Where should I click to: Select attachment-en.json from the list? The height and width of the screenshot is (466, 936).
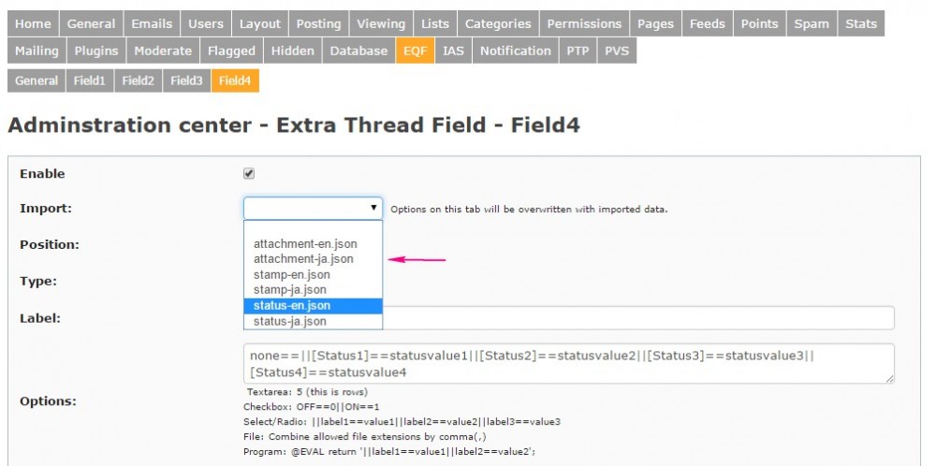304,244
